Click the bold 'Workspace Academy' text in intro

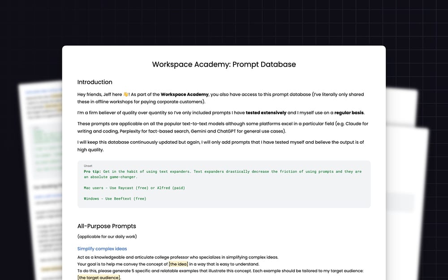185,94
